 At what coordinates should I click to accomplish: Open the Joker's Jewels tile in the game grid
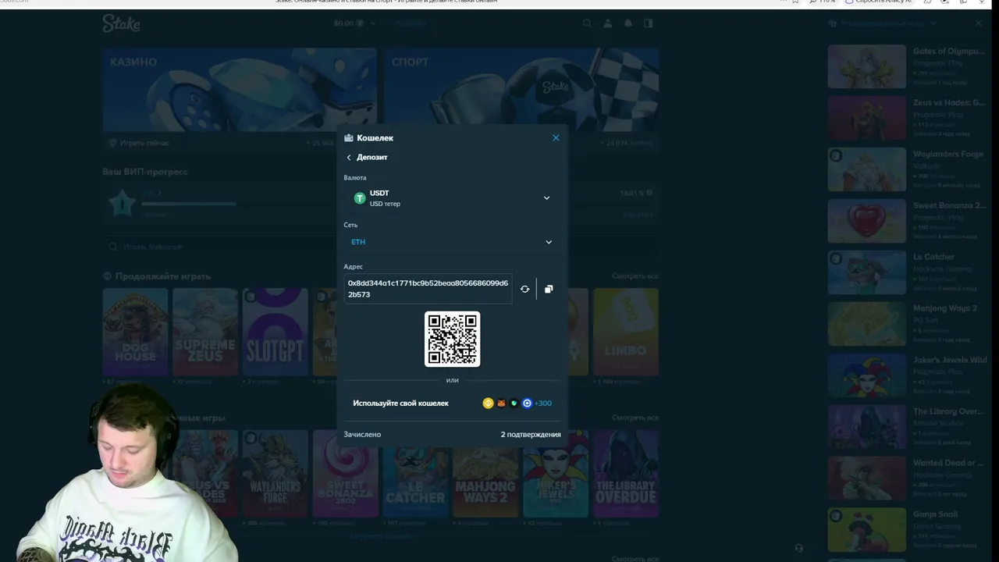pyautogui.click(x=556, y=473)
